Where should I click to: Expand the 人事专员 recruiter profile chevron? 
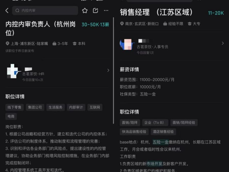(x=223, y=43)
